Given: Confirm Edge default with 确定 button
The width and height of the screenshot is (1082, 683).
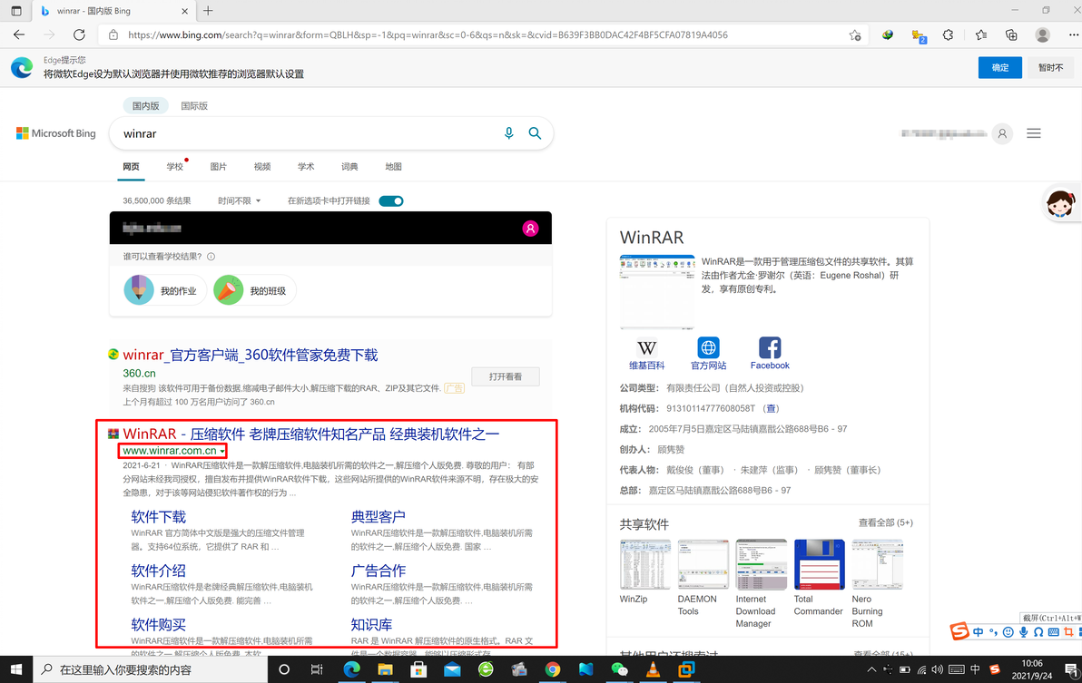Looking at the screenshot, I should [1000, 67].
